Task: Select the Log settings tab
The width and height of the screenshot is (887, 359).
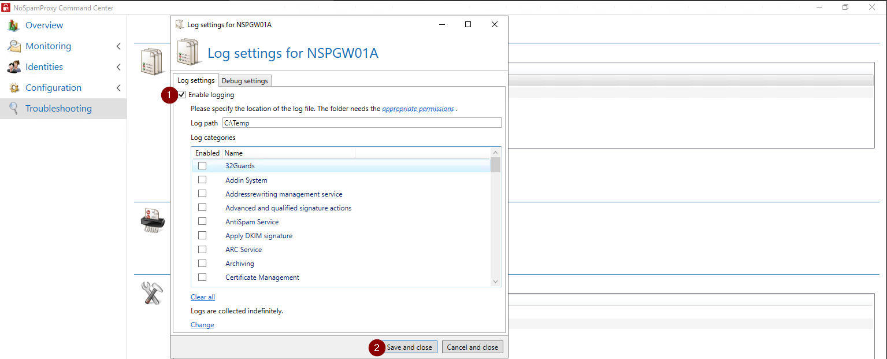Action: pyautogui.click(x=196, y=80)
